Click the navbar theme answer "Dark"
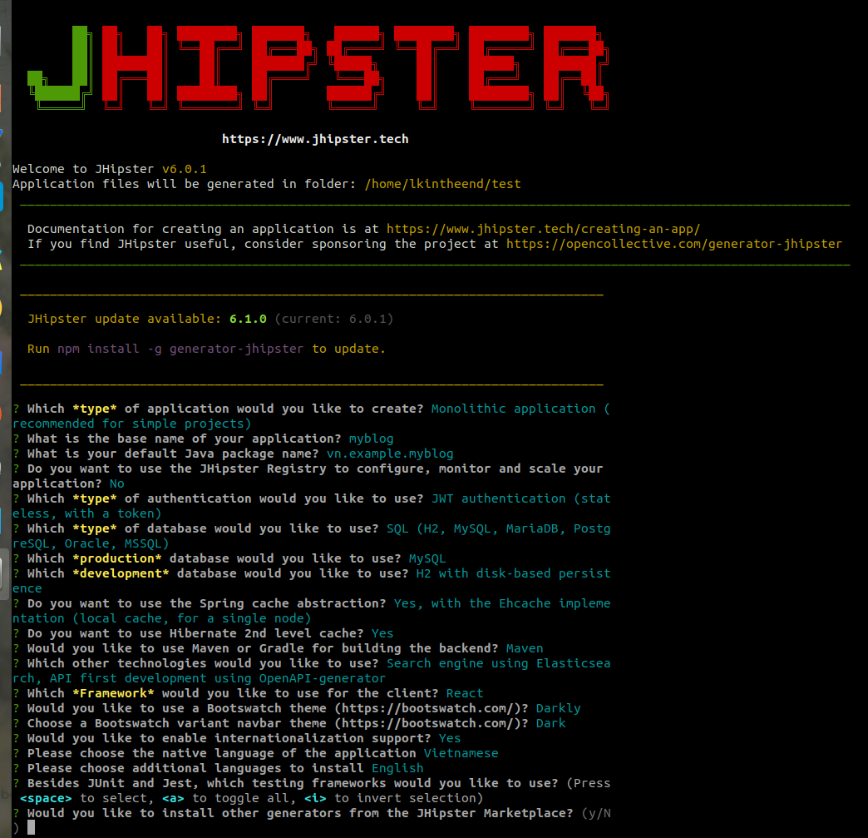This screenshot has height=838, width=868. coord(550,722)
